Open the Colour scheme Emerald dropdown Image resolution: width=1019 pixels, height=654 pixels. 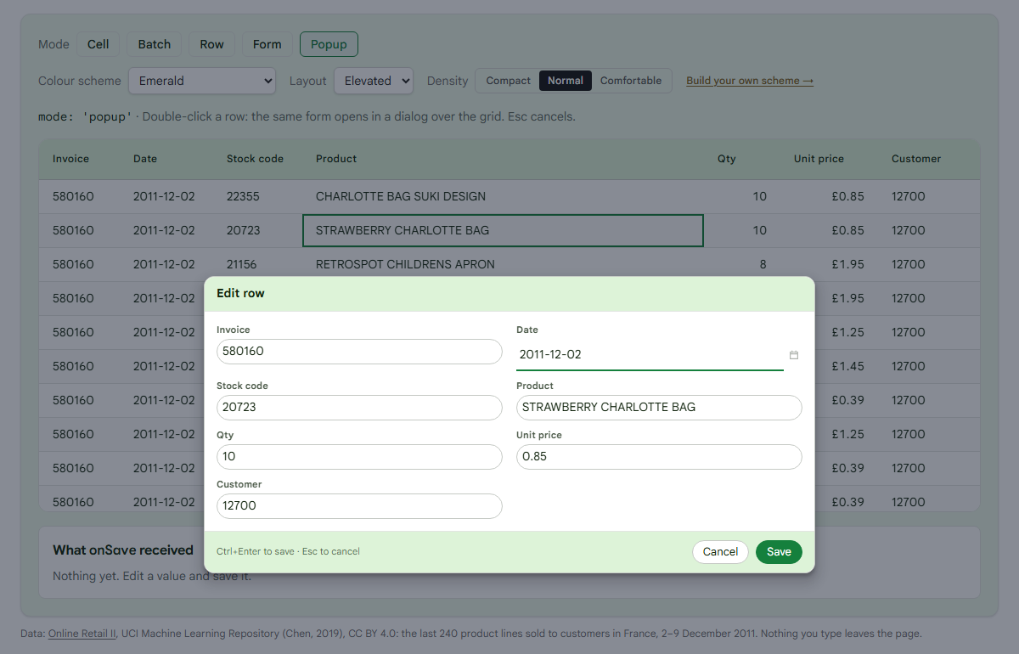202,81
